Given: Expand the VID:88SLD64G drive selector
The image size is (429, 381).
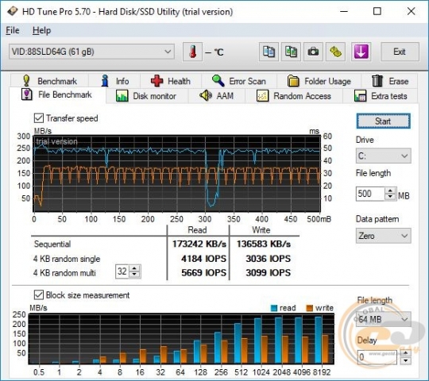Looking at the screenshot, I should coord(91,52).
